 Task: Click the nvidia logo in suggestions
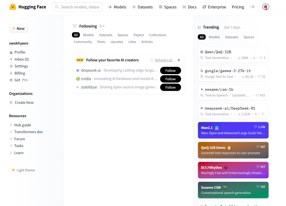[78, 79]
